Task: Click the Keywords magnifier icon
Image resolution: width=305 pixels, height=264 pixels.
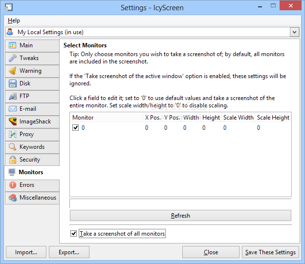Action: coord(12,147)
